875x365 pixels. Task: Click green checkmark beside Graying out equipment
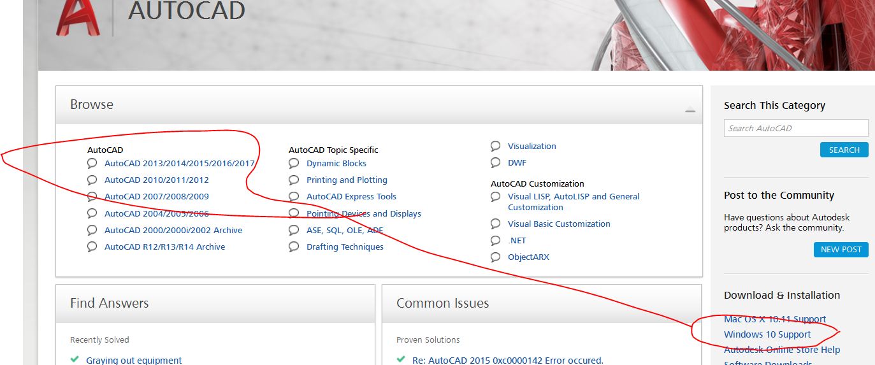click(75, 360)
